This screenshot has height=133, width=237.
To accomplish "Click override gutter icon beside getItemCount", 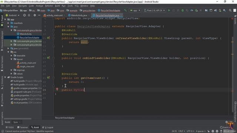I will click(48, 78).
